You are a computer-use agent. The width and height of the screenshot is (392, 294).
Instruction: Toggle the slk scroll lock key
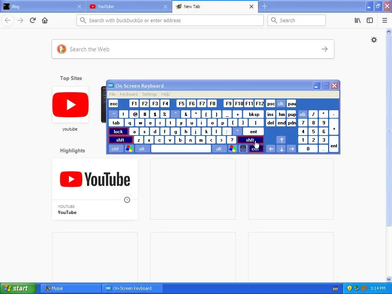coord(281,103)
